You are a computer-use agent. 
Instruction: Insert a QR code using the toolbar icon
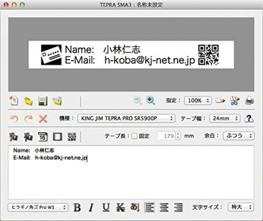pos(72,137)
